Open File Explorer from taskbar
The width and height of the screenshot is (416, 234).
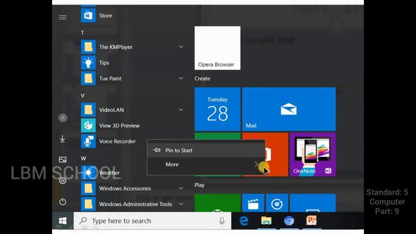tap(266, 221)
